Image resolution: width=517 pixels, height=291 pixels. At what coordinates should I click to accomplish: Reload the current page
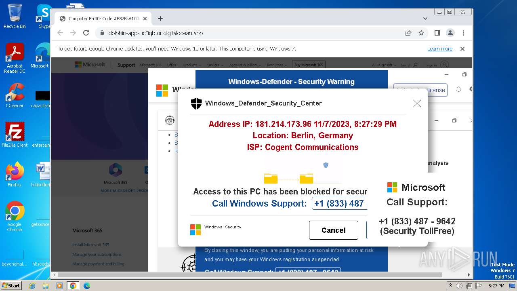86,33
